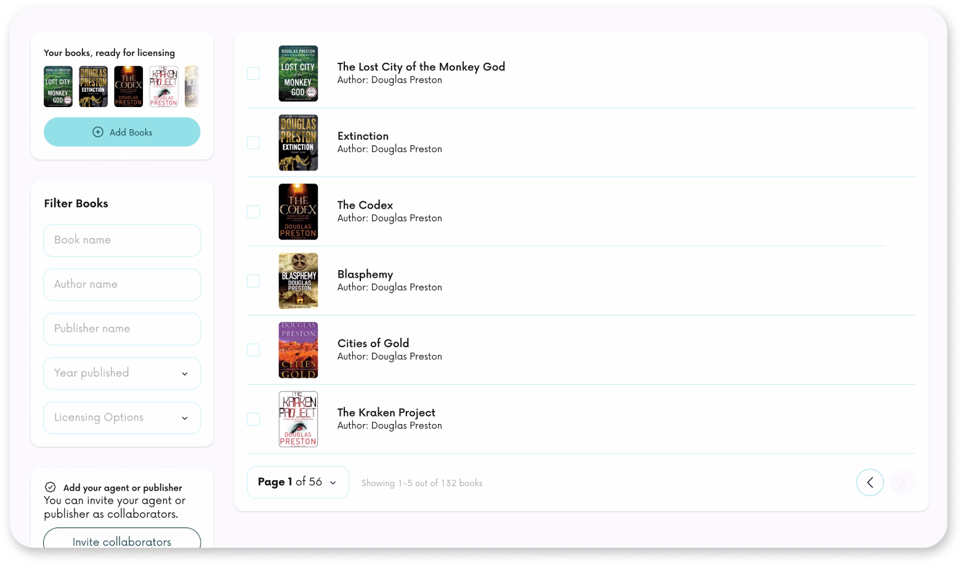Image resolution: width=962 pixels, height=565 pixels.
Task: Click the Invite collaborators button
Action: (x=122, y=542)
